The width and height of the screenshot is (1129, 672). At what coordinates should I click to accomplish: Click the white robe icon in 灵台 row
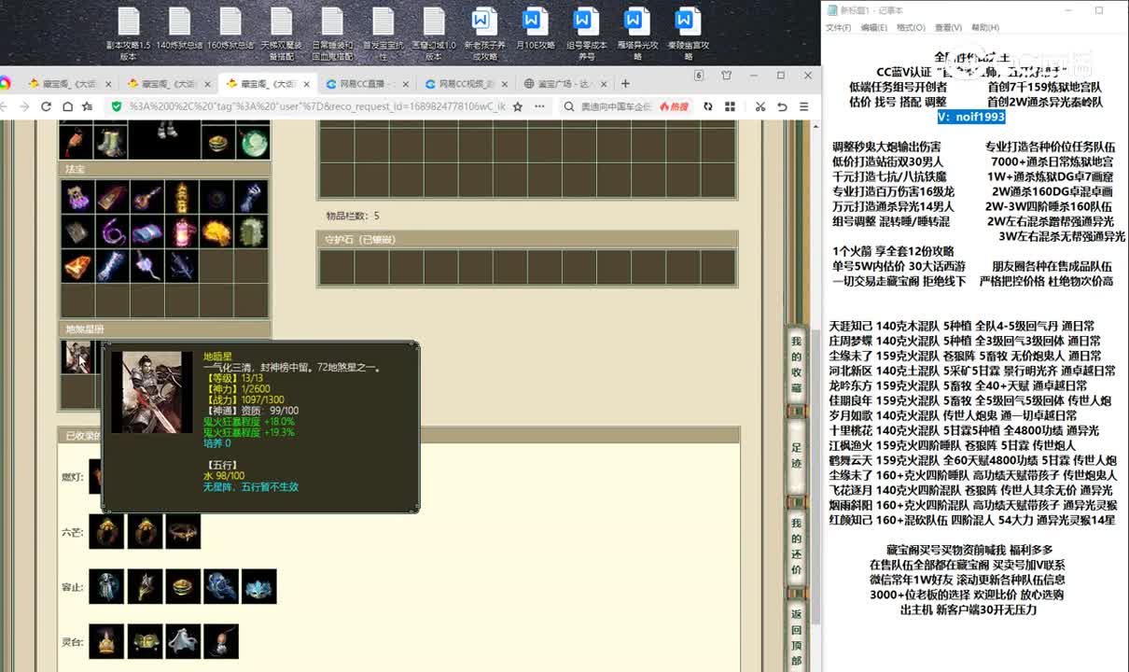tap(184, 641)
